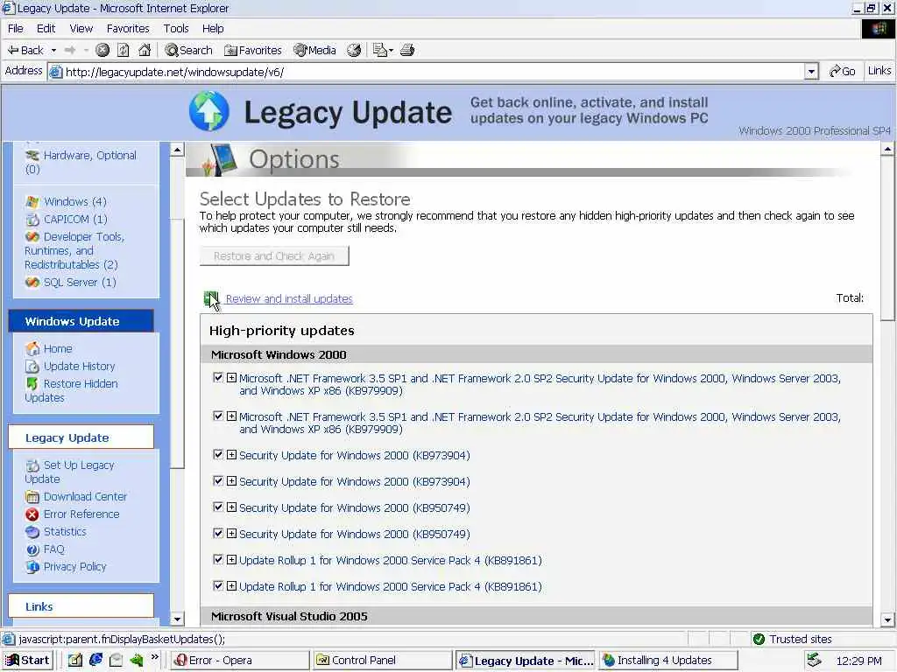Open Developer Tools, Runtimes, and Redistributables link
Image resolution: width=897 pixels, height=672 pixels.
point(74,250)
